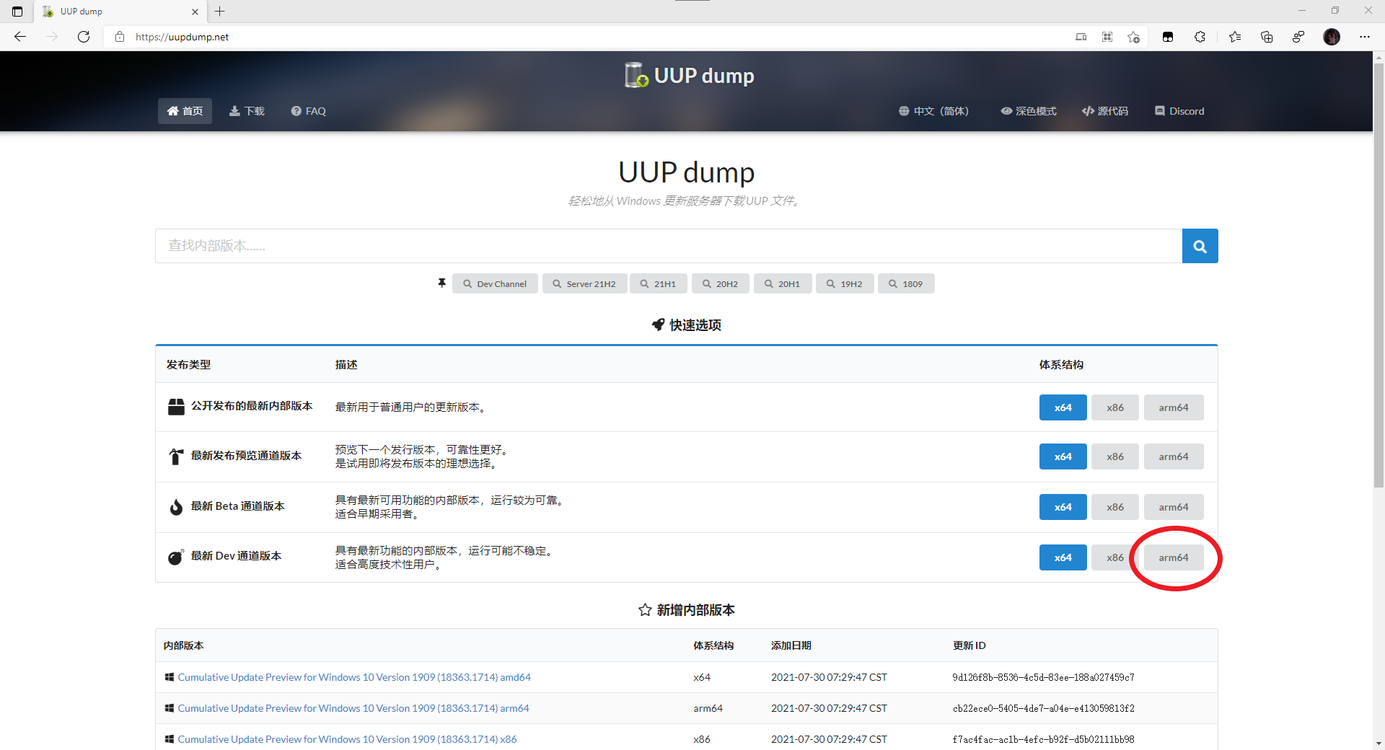Viewport: 1385px width, 750px height.
Task: Click the update ID cb22ece0-5405-4de7-a04e-e413059813f2
Action: [x=1043, y=708]
